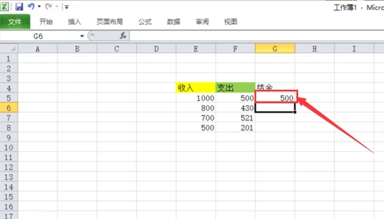Click the fx Insert Function button
The image size is (384, 219).
(123, 36)
